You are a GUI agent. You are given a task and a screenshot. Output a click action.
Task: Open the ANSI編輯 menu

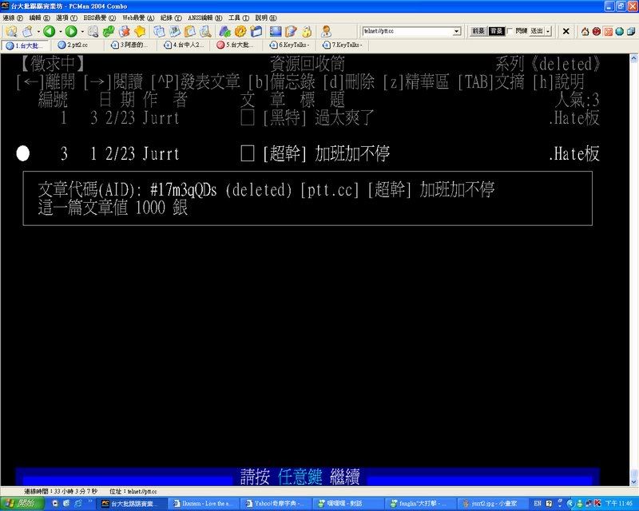(204, 18)
